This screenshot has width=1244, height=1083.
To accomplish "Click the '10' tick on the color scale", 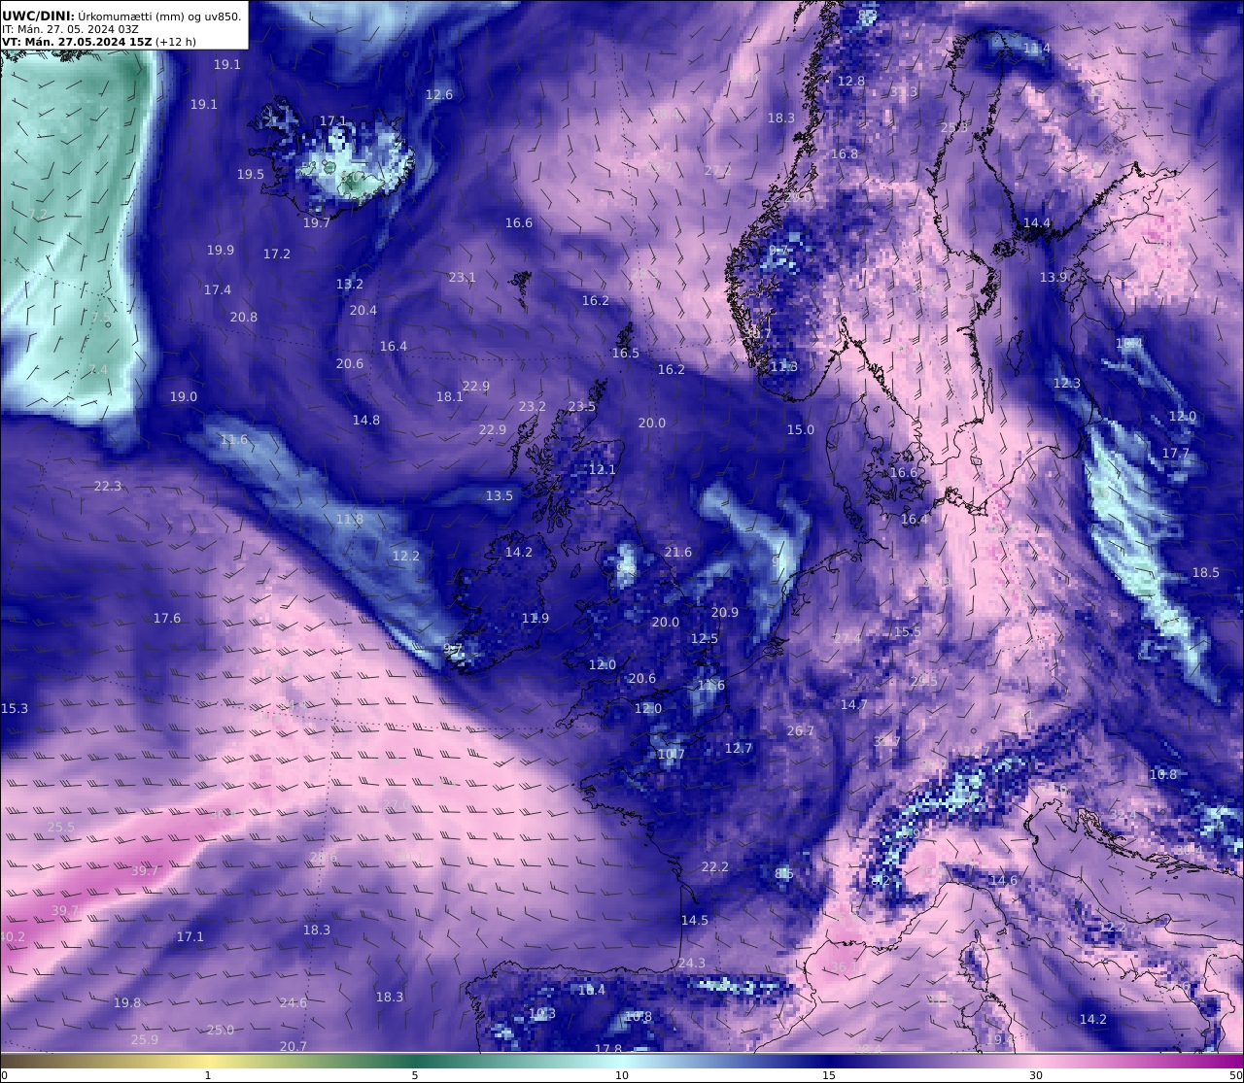I will tap(622, 1075).
